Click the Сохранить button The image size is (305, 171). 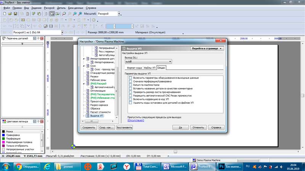pyautogui.click(x=89, y=127)
